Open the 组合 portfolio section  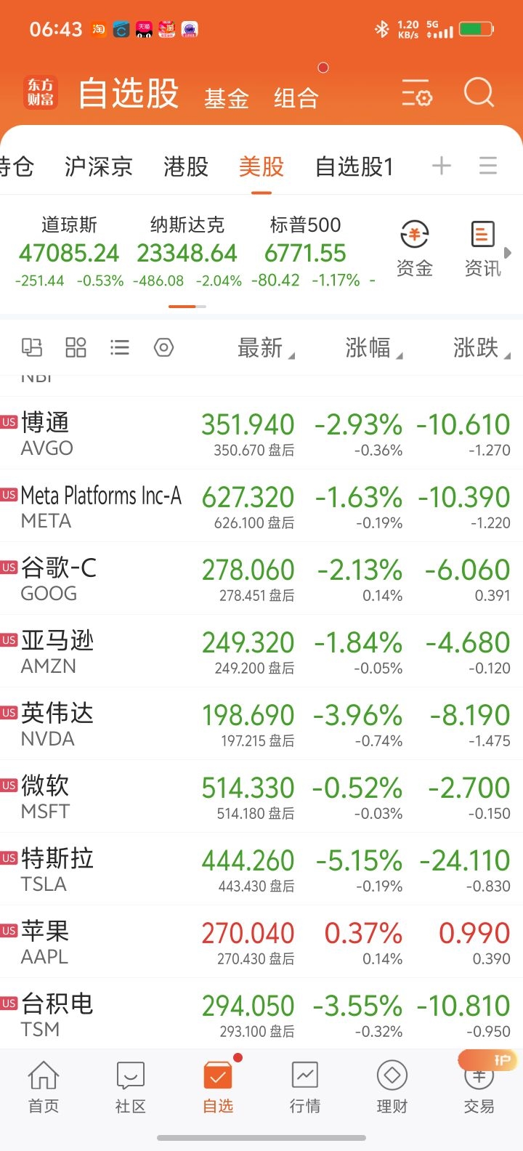pos(296,98)
